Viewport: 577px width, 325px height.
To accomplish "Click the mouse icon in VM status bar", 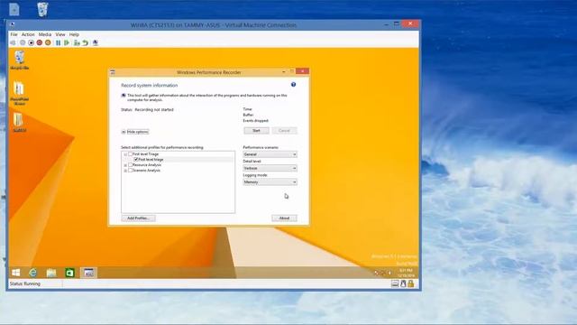I will click(x=403, y=283).
